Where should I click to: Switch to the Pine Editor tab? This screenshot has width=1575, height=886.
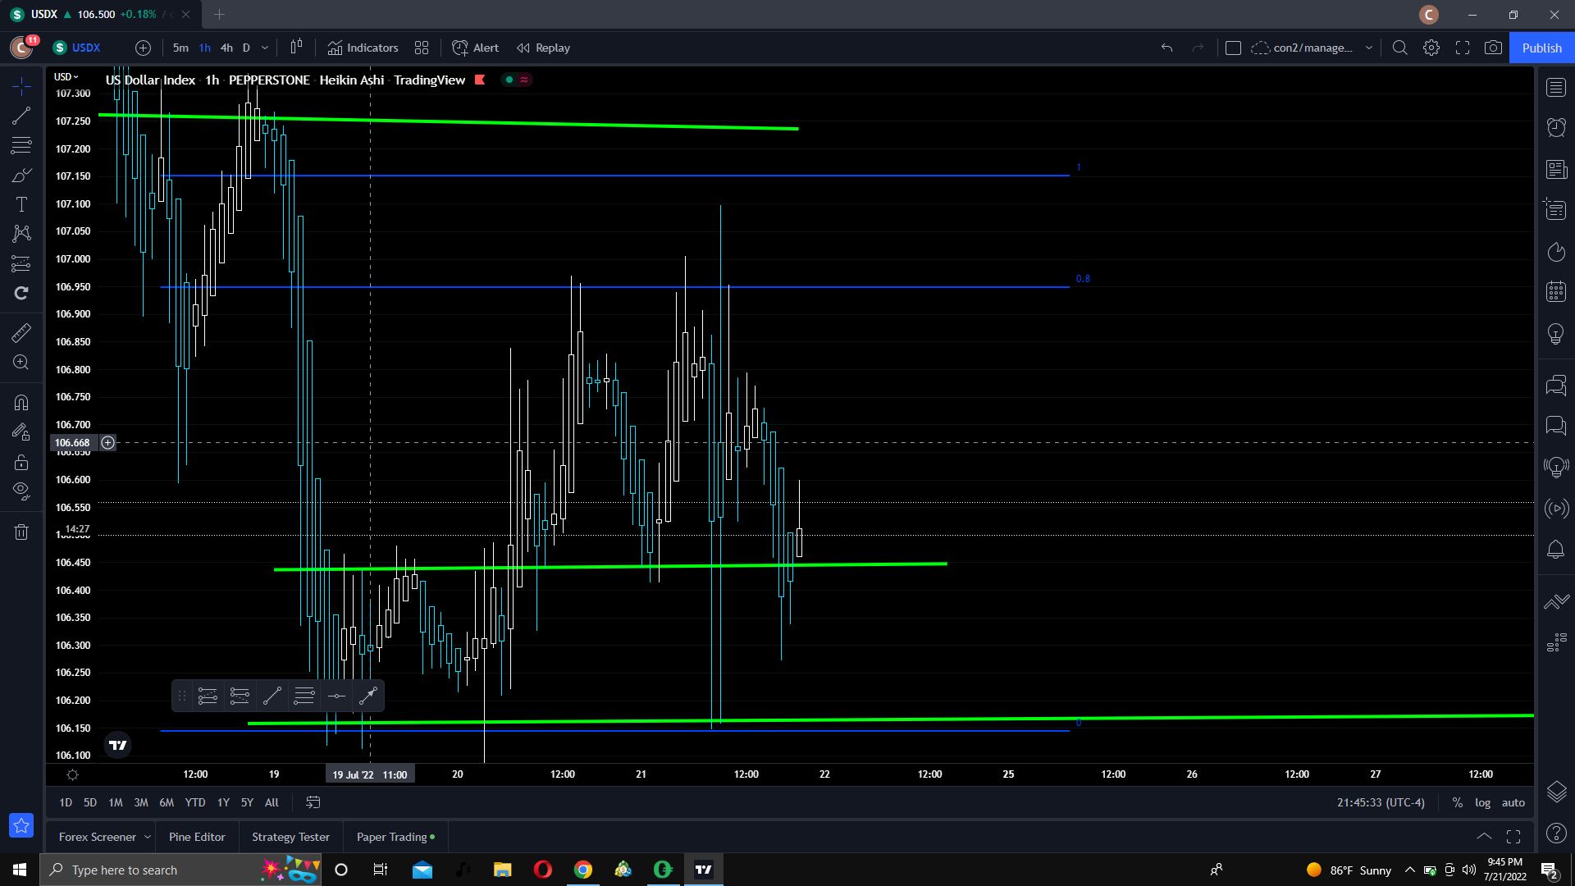(x=197, y=837)
